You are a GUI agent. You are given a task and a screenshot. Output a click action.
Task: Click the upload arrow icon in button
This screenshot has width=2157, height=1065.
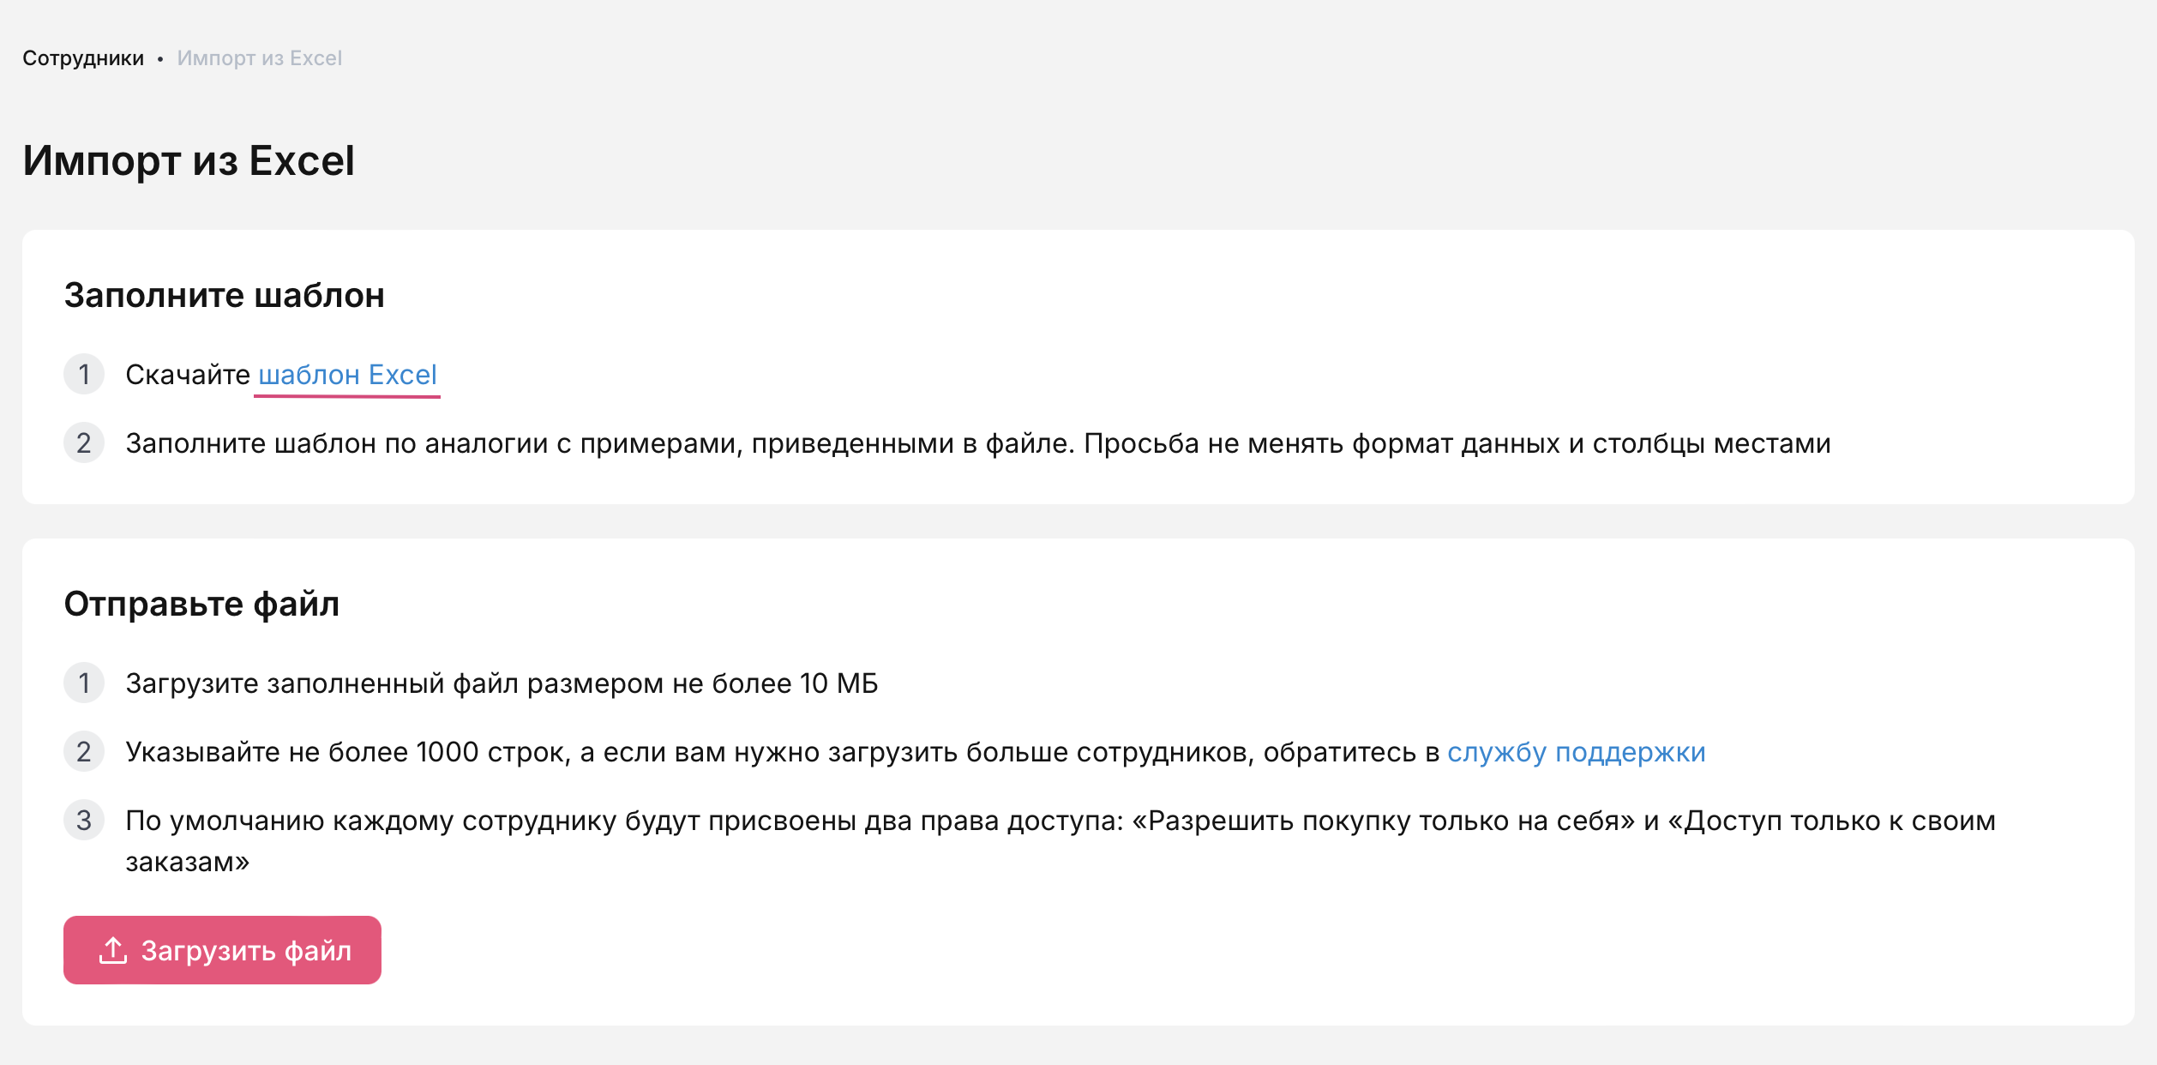click(x=113, y=950)
